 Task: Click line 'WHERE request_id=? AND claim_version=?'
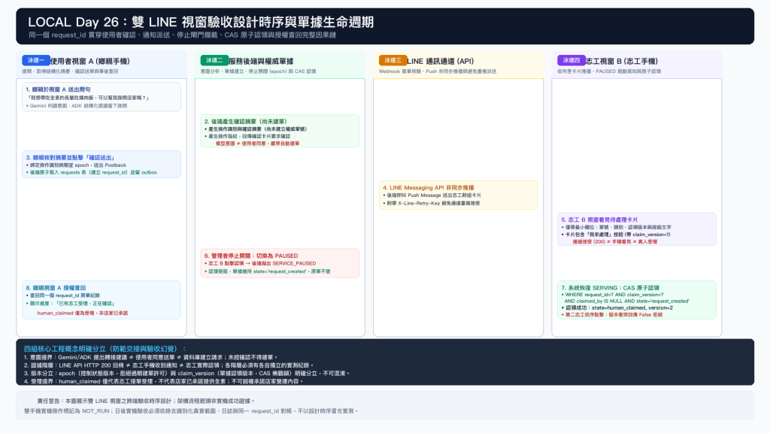coord(612,295)
